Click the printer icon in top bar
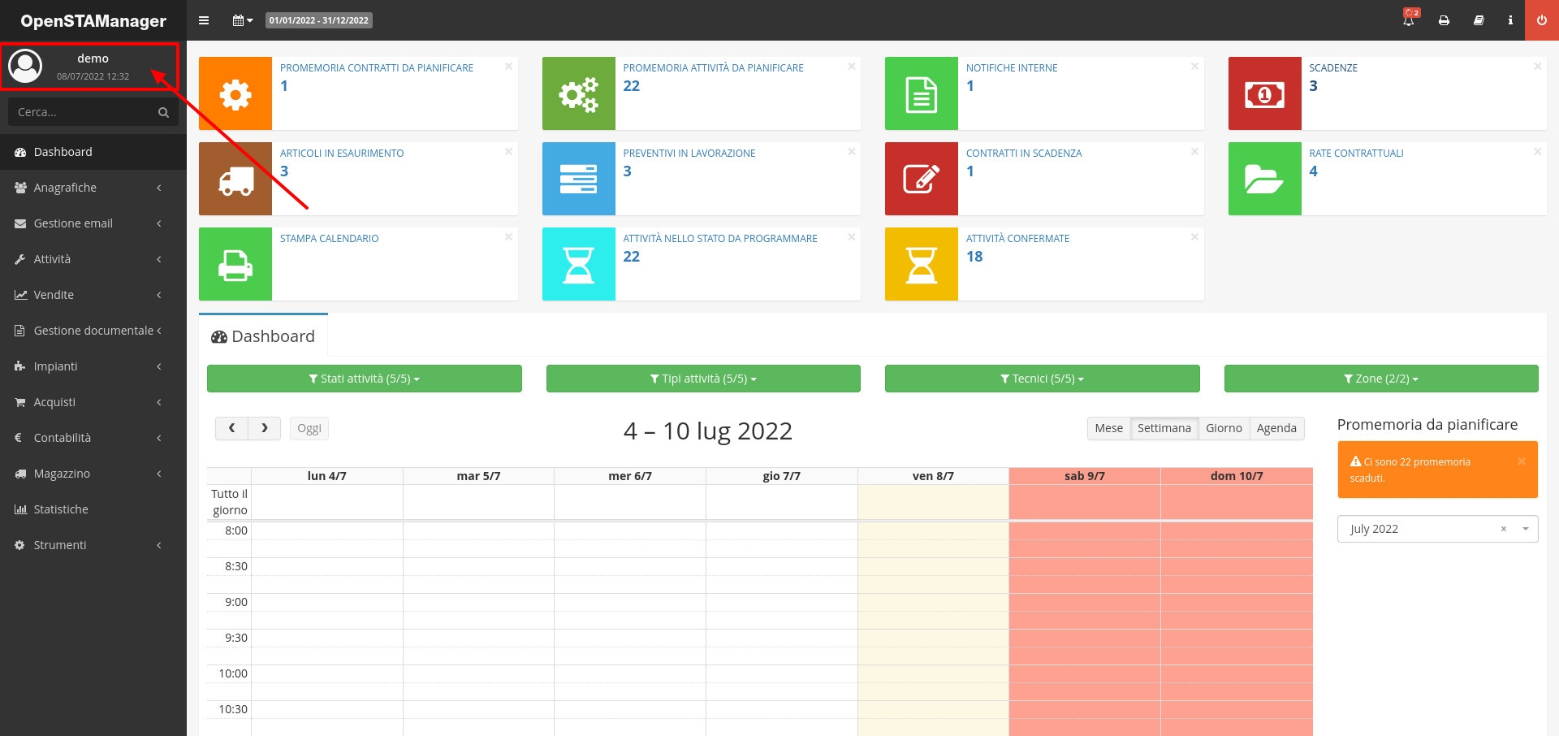 coord(1444,20)
